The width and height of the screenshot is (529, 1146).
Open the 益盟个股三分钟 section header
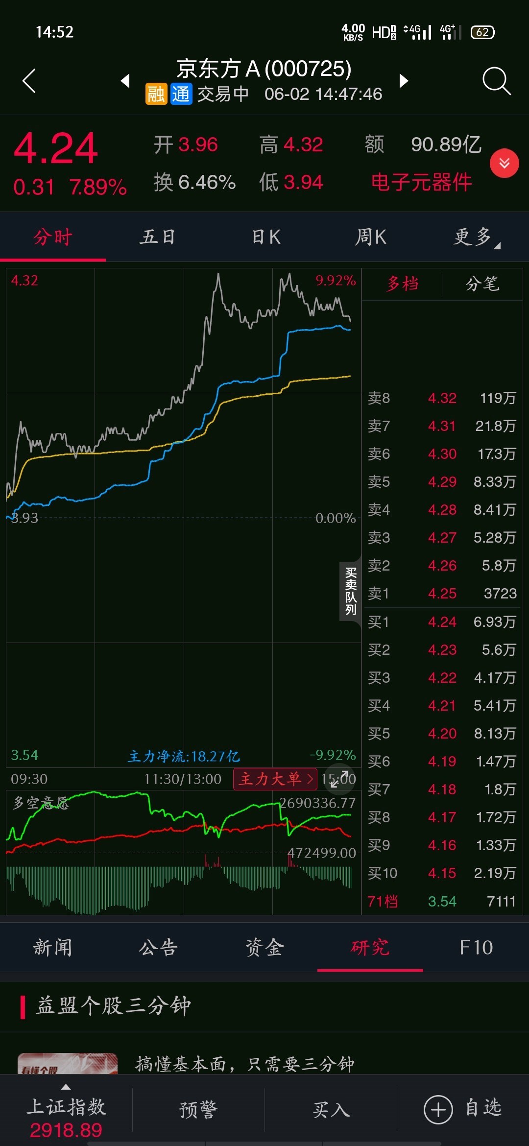(x=264, y=1006)
